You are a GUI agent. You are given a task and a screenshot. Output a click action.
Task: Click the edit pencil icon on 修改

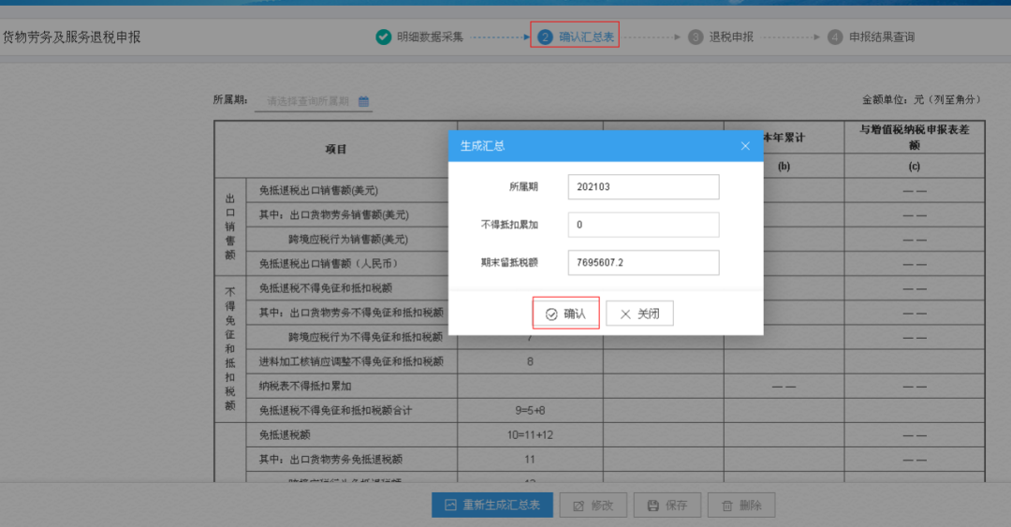[x=579, y=505]
